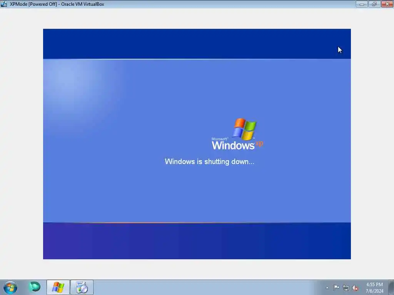Click the muted volume tray icon

tap(355, 288)
